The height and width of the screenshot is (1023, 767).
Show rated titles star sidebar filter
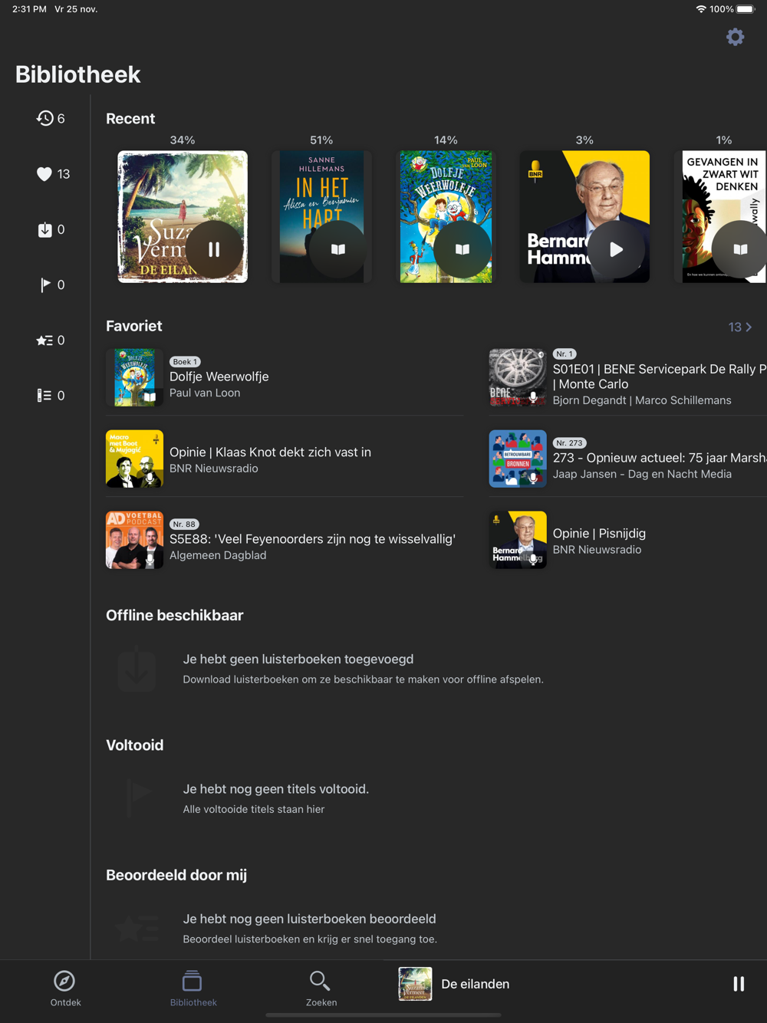[51, 340]
